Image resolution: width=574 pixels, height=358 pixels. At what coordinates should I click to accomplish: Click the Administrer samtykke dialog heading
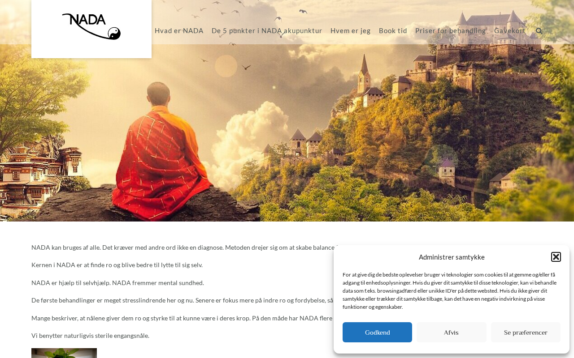(452, 257)
